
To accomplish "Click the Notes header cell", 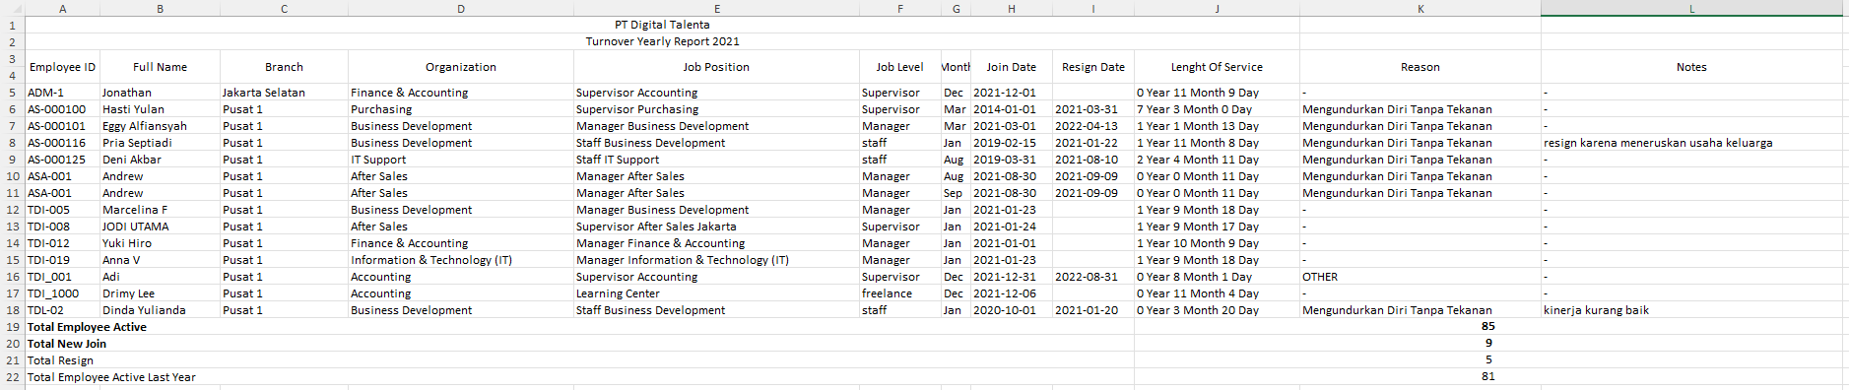I will 1691,67.
